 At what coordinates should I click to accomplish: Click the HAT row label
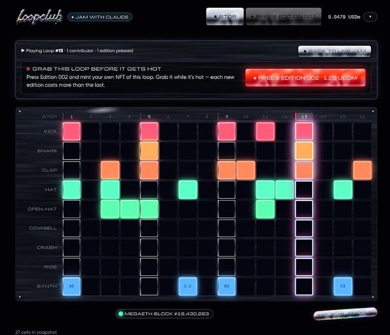pos(51,189)
